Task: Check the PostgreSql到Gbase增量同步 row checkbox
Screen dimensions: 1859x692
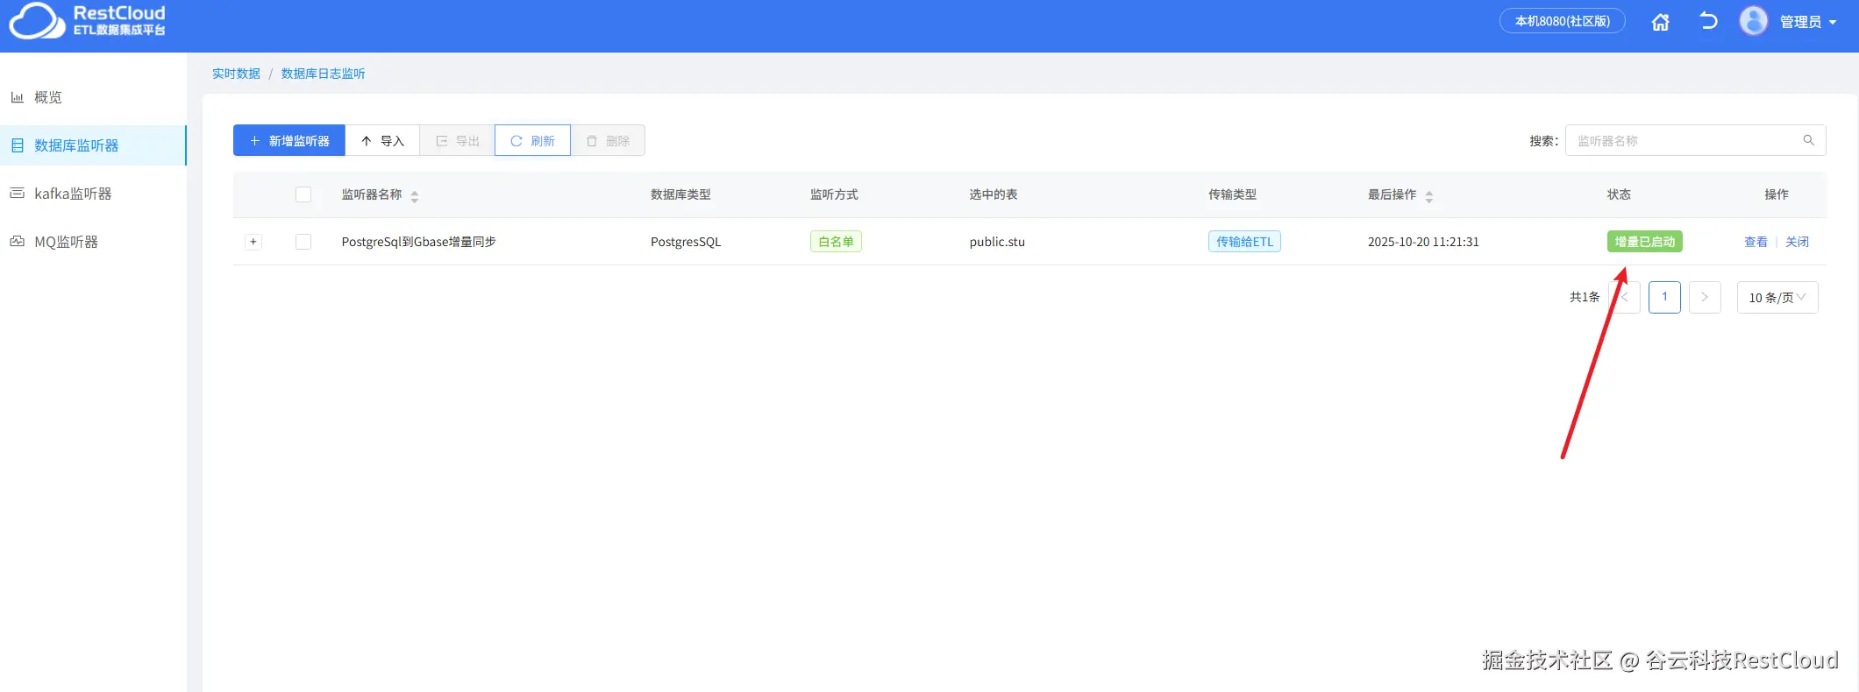Action: pos(303,242)
